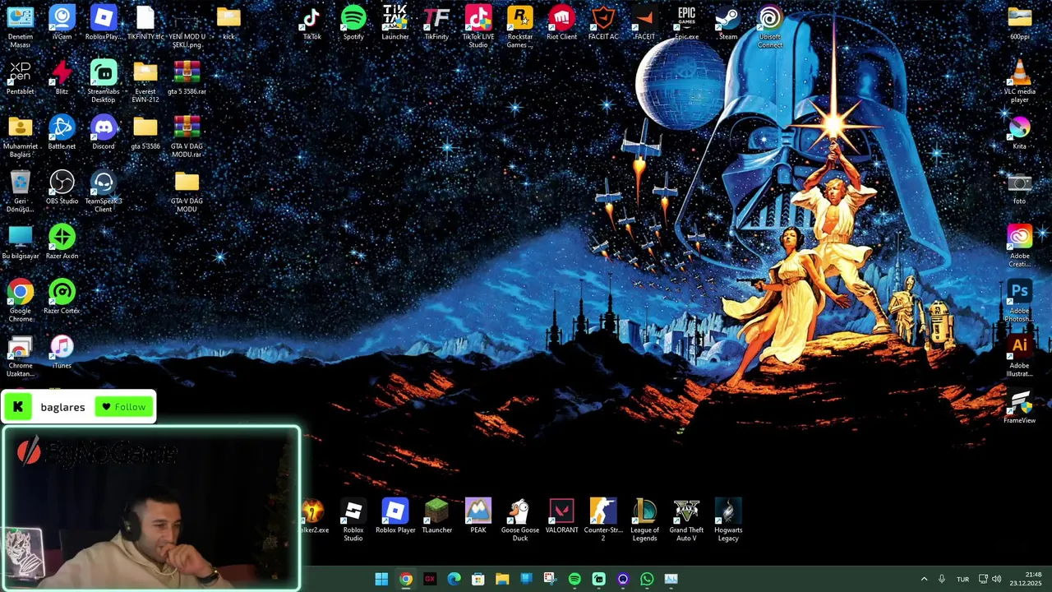Launch Spotify from the desktop shortcut

click(353, 22)
